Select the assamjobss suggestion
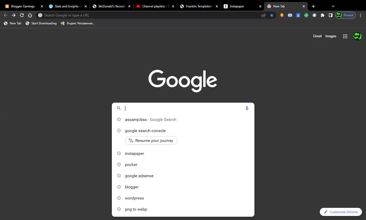 [183, 120]
